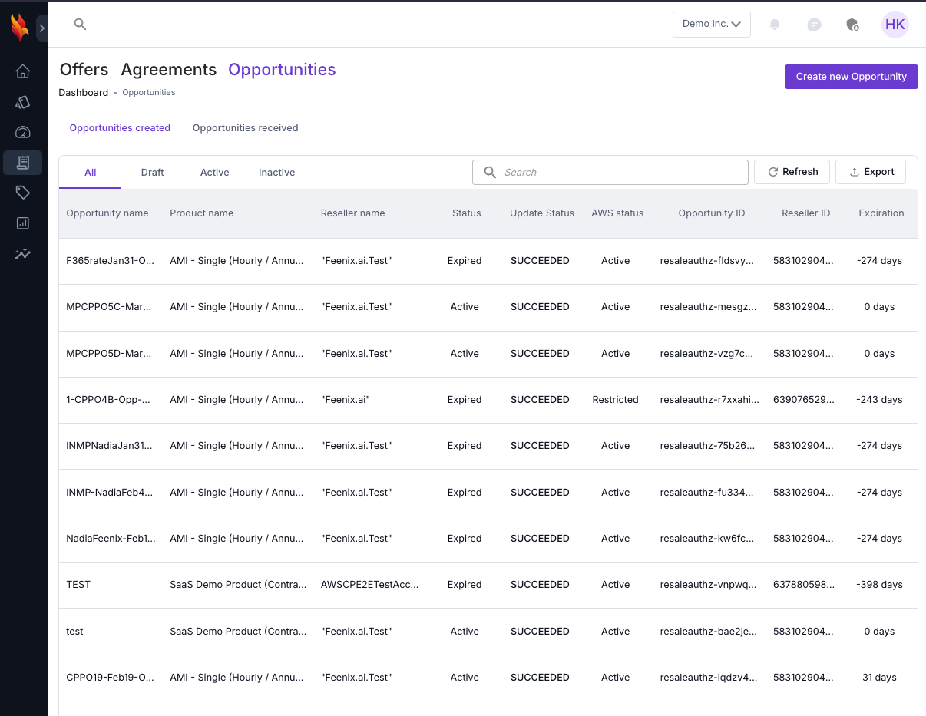
Task: Switch to the Opportunities received tab
Action: pyautogui.click(x=245, y=128)
